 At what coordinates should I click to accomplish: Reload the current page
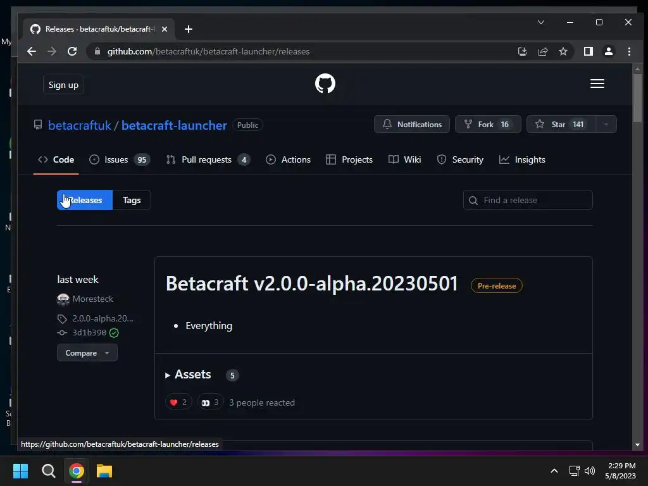[x=72, y=51]
